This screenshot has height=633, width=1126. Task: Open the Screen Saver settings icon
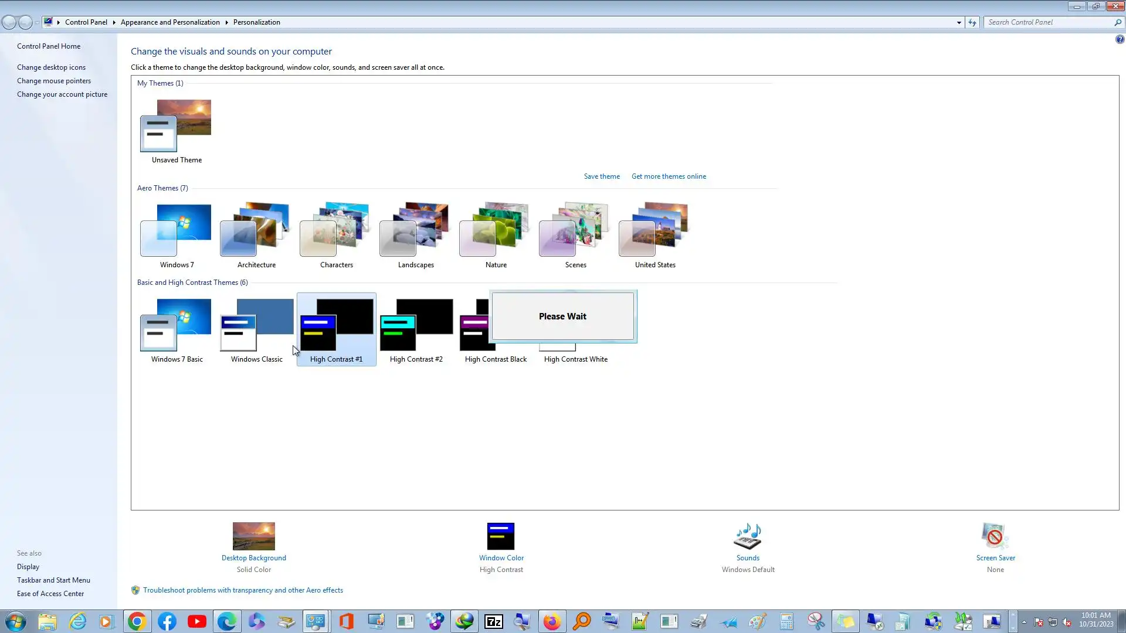click(995, 536)
